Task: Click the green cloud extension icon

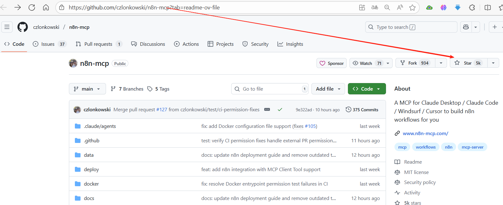Action: pyautogui.click(x=429, y=8)
